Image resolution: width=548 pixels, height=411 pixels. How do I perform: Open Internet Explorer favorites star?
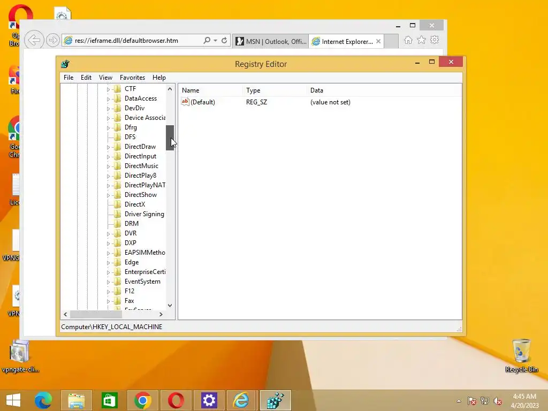coord(422,40)
